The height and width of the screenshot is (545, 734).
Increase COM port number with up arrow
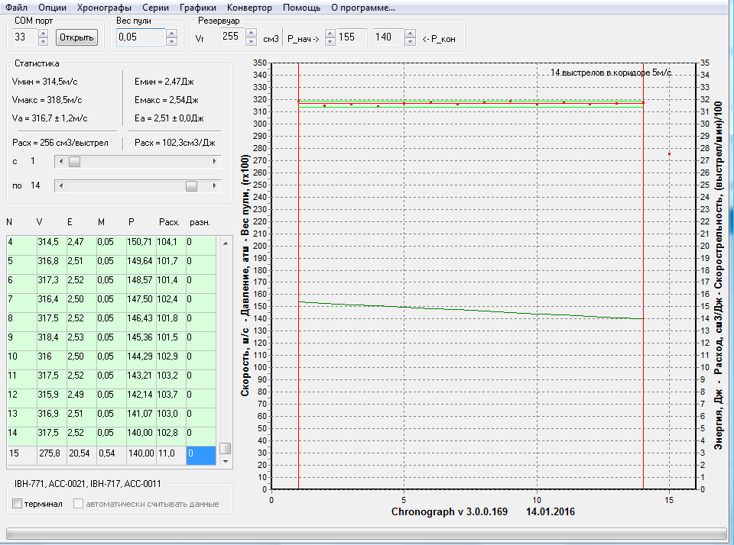point(42,33)
